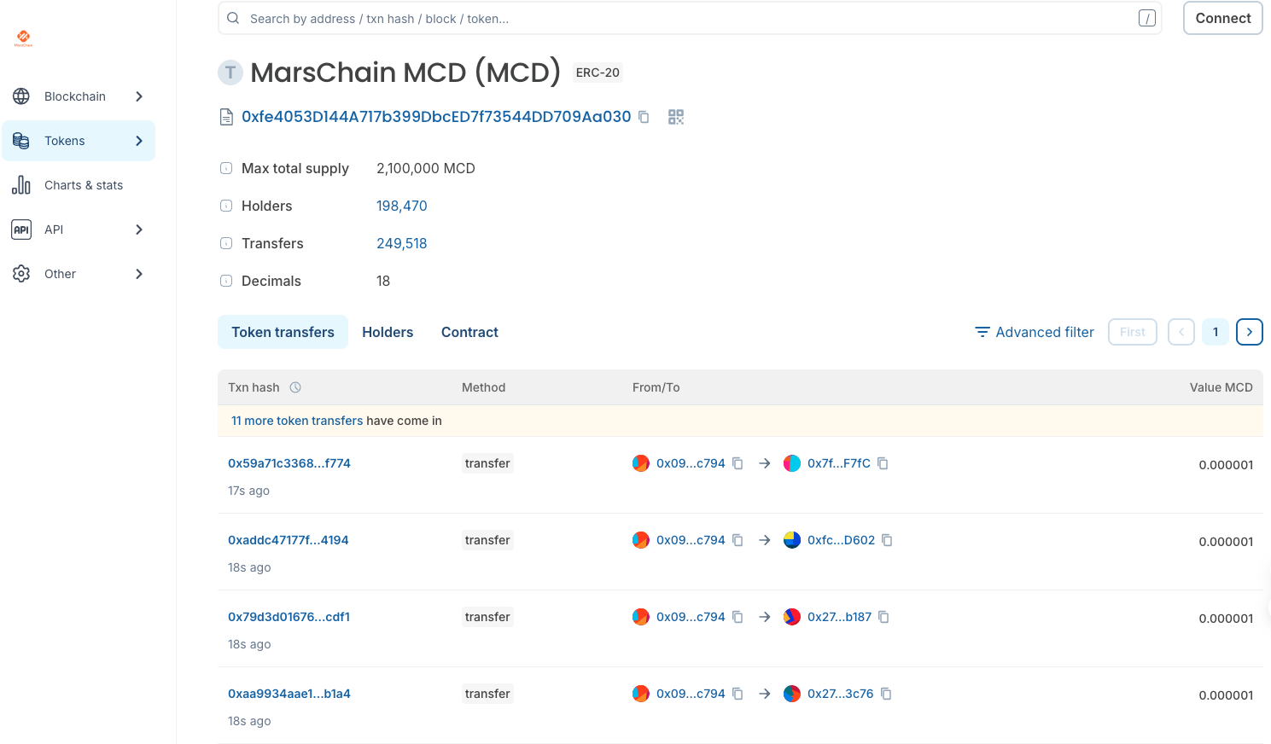Copy sender address in first transfer row
This screenshot has width=1271, height=744.
[738, 463]
